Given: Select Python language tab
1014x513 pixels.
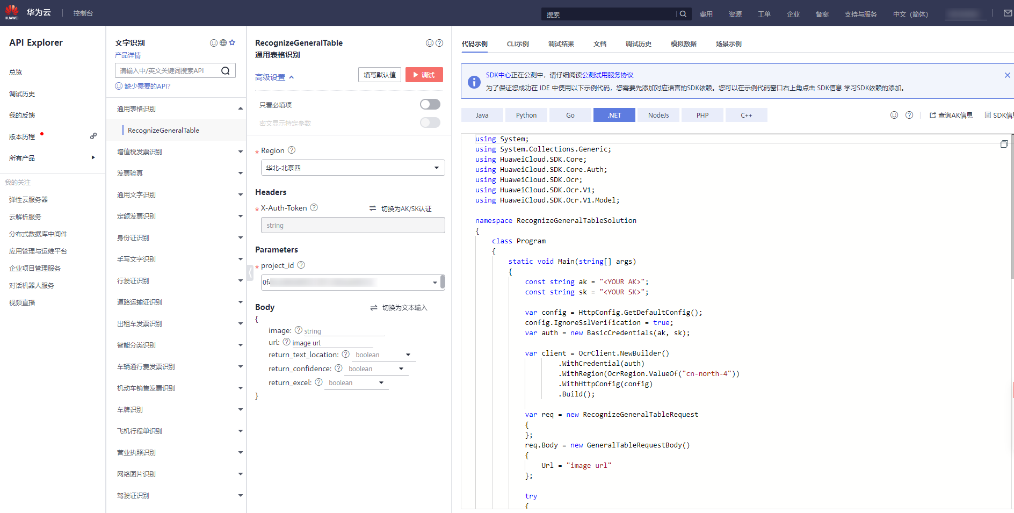Looking at the screenshot, I should click(x=526, y=115).
